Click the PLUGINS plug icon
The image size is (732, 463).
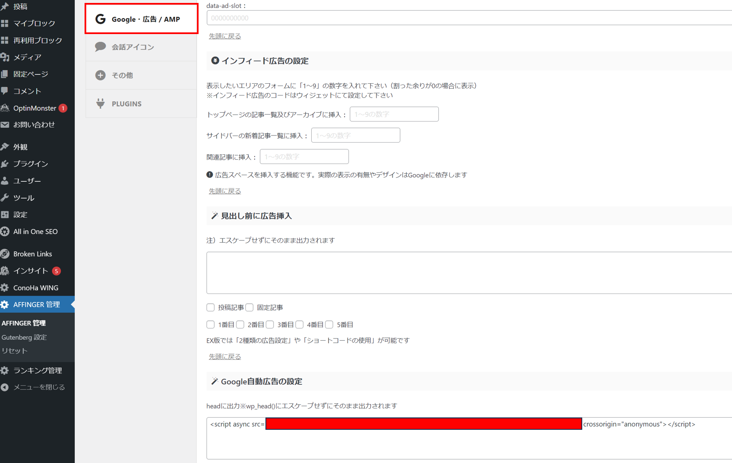click(100, 103)
